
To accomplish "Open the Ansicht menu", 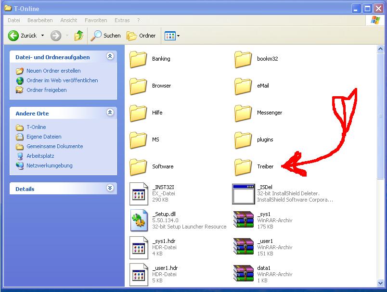I will tap(69, 20).
